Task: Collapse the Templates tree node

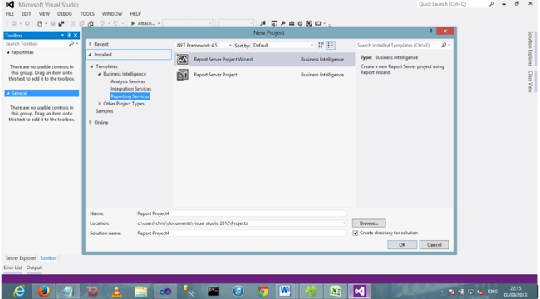Action: (92, 66)
